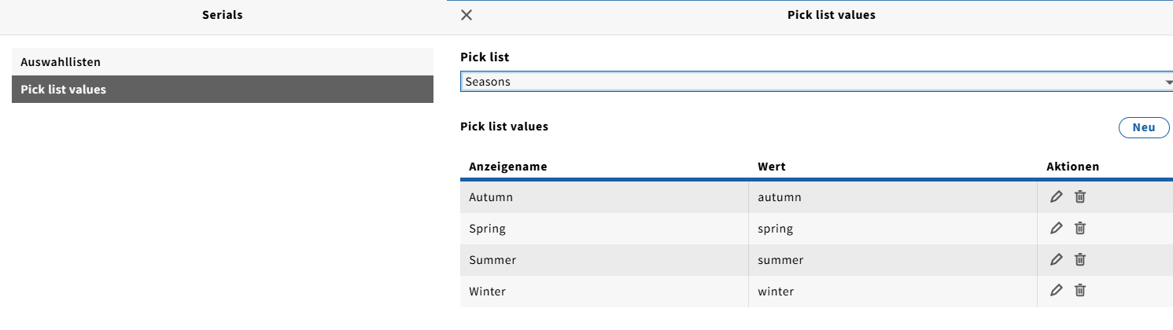This screenshot has height=330, width=1173.
Task: Click pencil icon for Summer
Action: [x=1057, y=259]
